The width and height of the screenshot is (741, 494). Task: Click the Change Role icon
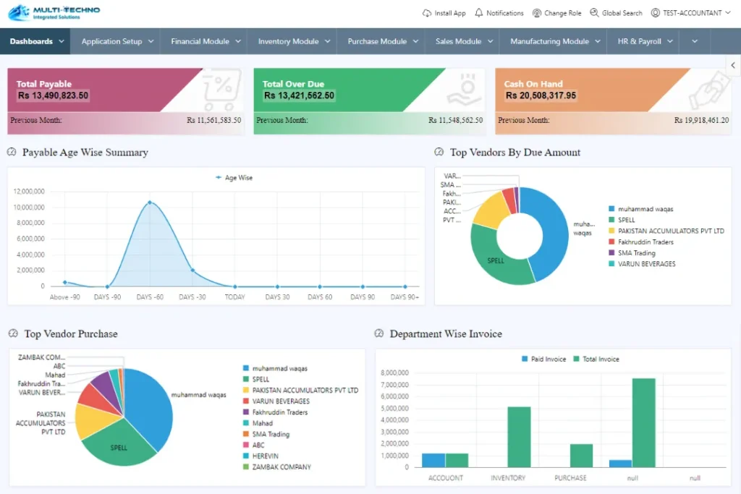537,13
